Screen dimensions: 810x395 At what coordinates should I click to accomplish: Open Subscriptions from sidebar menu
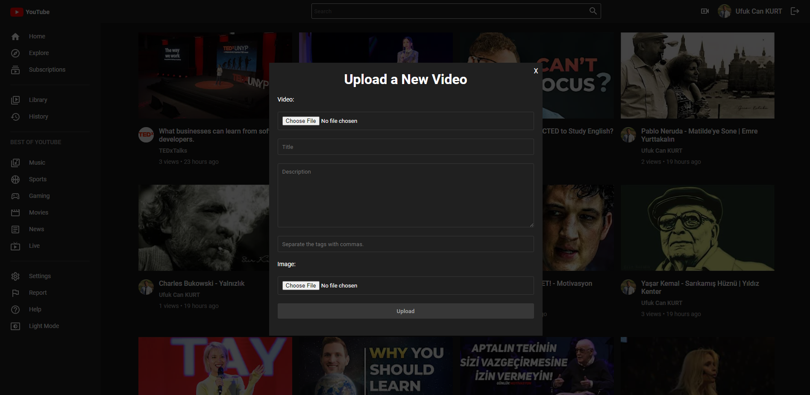point(47,70)
